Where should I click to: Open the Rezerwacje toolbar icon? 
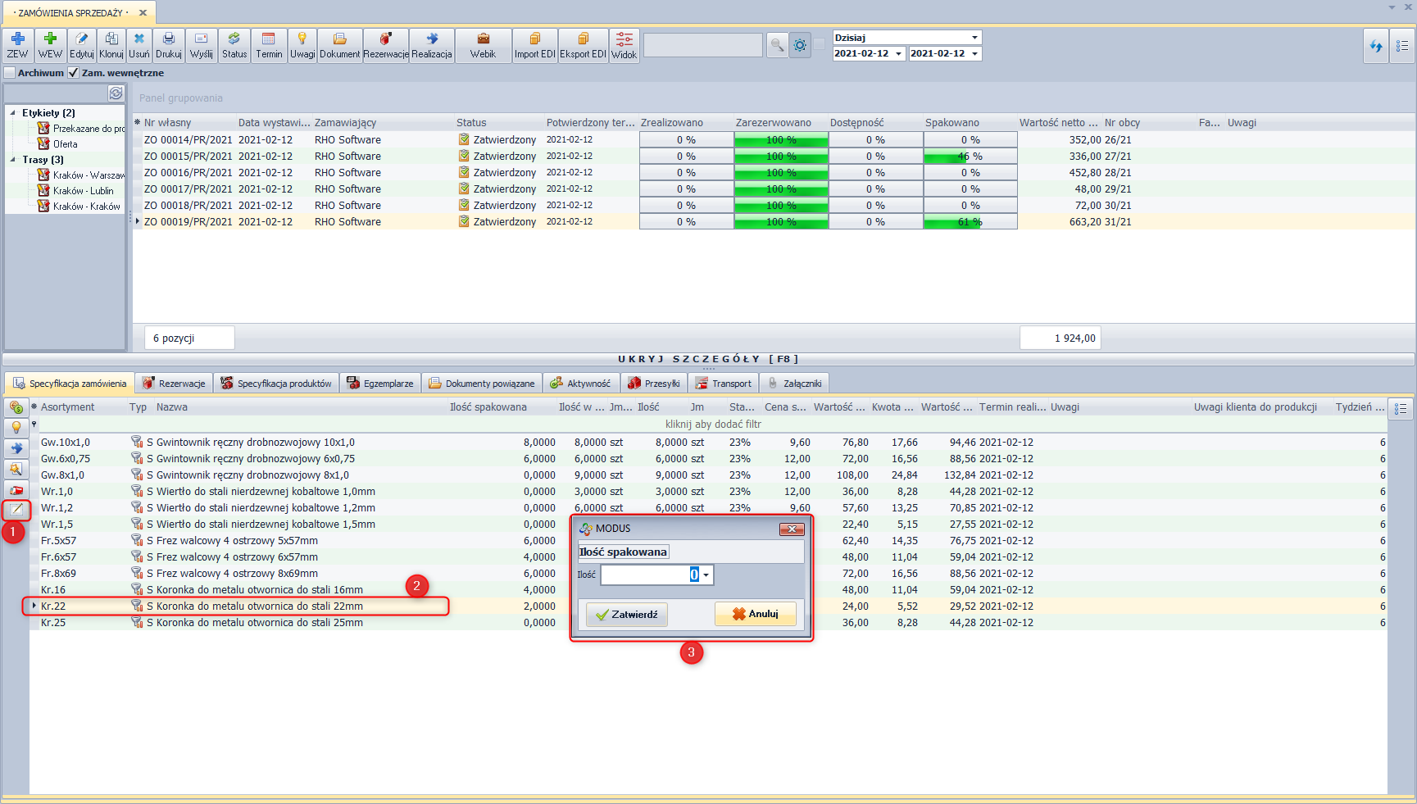[x=385, y=45]
